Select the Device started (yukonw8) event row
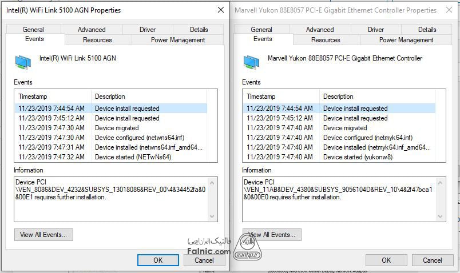 point(358,157)
